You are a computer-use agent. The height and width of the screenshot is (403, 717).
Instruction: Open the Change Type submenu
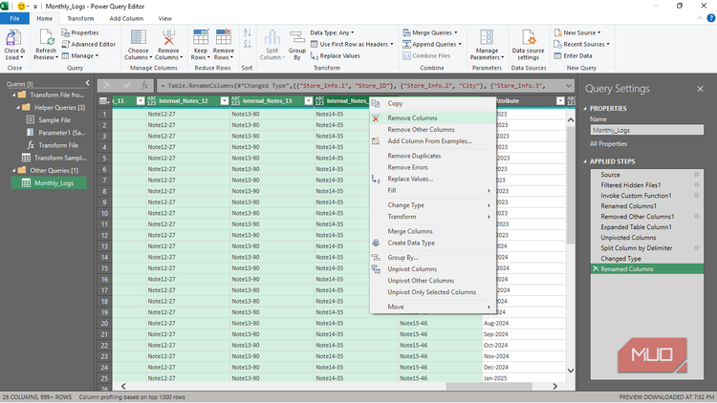pyautogui.click(x=432, y=205)
